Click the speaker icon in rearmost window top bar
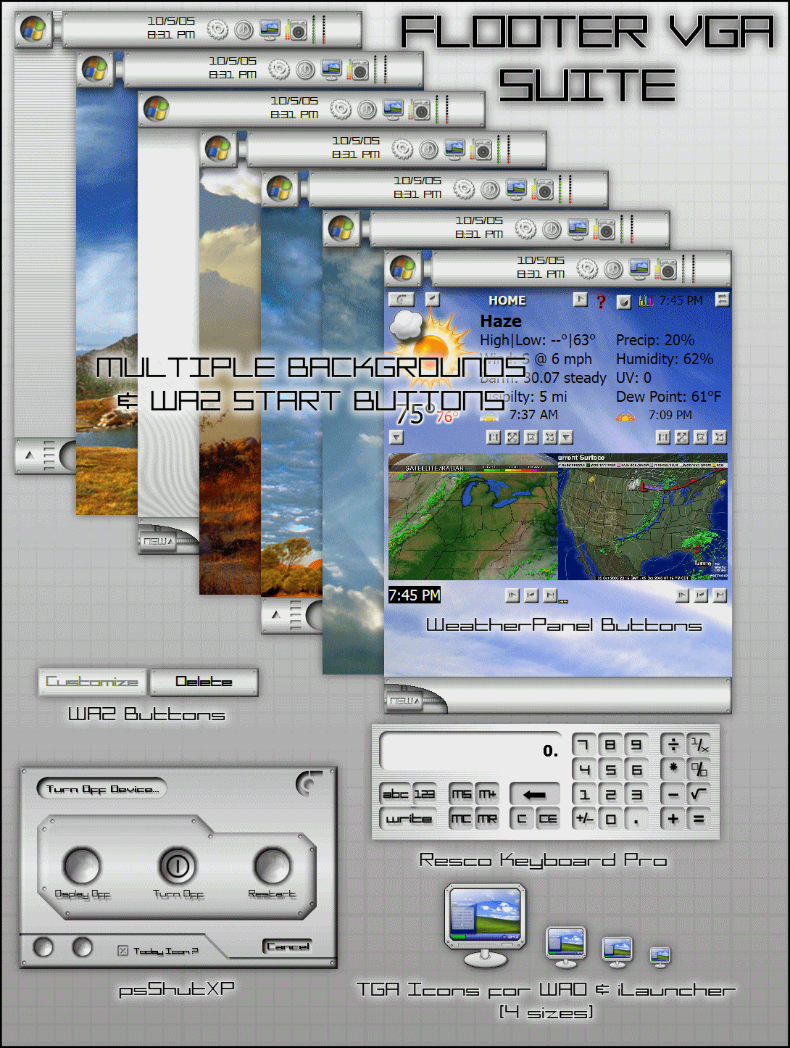Screen dimensions: 790x1048 tap(296, 30)
